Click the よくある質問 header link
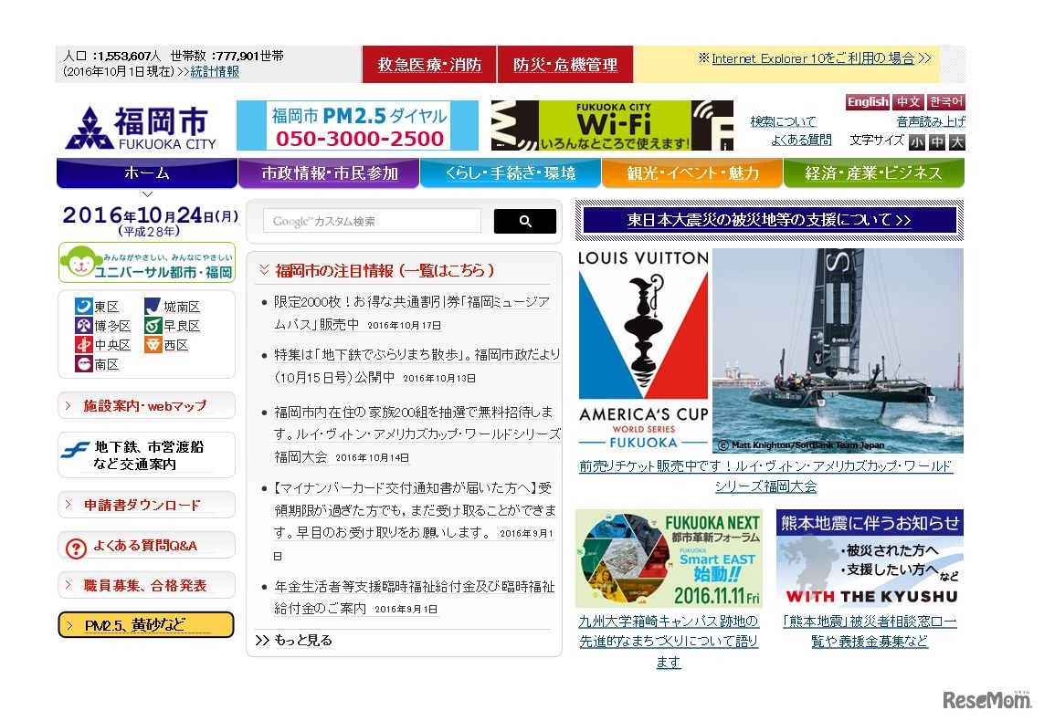The height and width of the screenshot is (721, 1044). [x=801, y=140]
